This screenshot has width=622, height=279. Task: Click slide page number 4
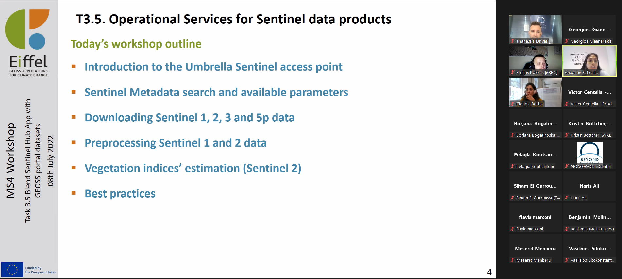[489, 272]
